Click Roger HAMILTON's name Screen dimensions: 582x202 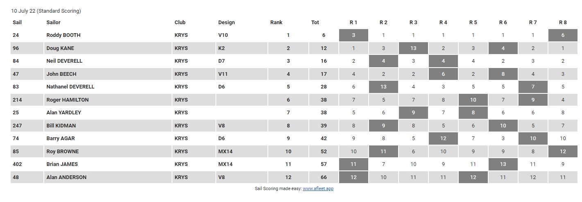click(x=68, y=100)
